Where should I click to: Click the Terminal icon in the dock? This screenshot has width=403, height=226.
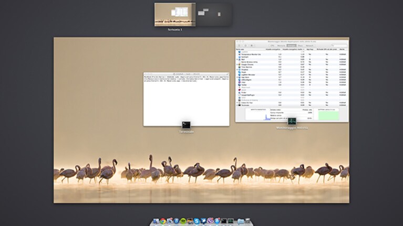(224, 221)
